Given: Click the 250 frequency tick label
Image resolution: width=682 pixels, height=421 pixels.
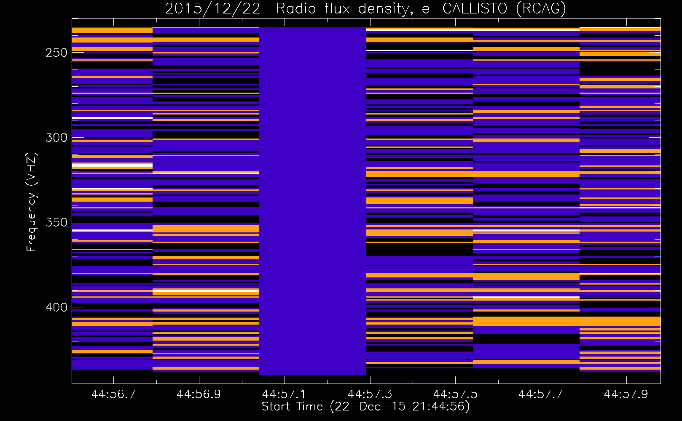Looking at the screenshot, I should (56, 53).
